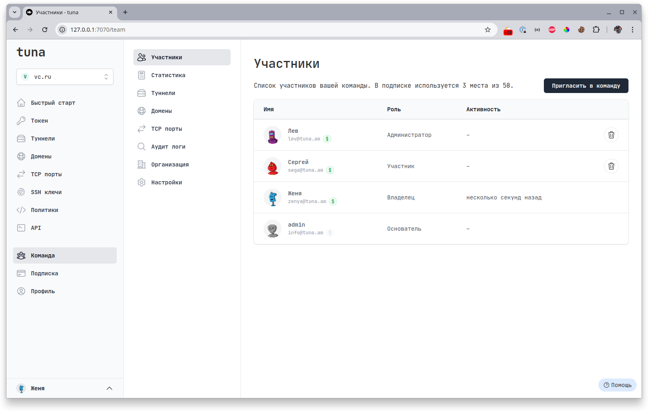Click Сергей's red avatar thumbnail
648x411 pixels.
point(273,167)
